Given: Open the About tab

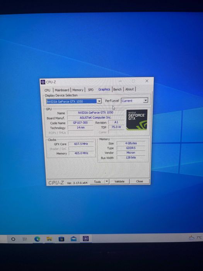Looking at the screenshot, I should 130,89.
